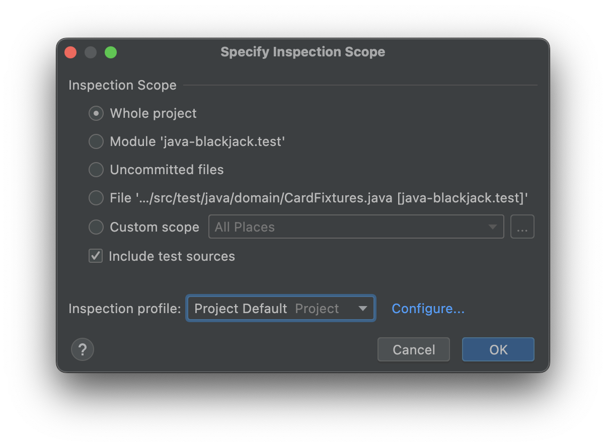Open the Configure... link
The width and height of the screenshot is (606, 447).
click(x=428, y=309)
